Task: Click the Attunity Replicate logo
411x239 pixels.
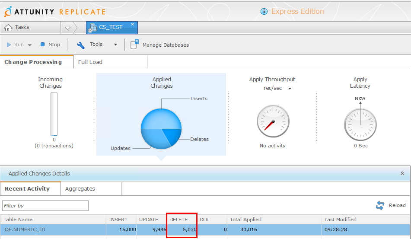Action: pyautogui.click(x=55, y=12)
